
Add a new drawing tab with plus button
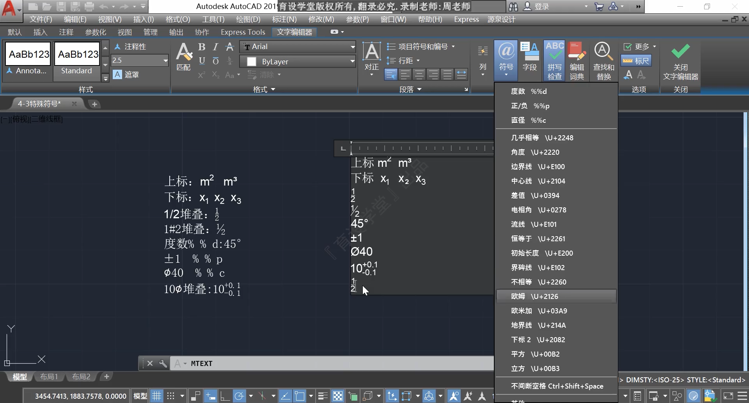[x=94, y=104]
